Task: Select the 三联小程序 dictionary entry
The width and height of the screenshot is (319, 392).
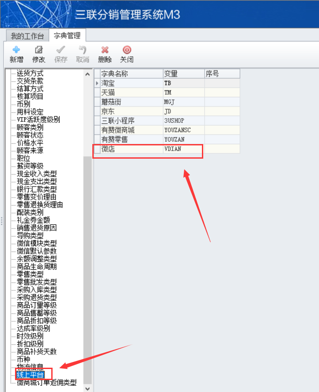Action: click(x=132, y=121)
